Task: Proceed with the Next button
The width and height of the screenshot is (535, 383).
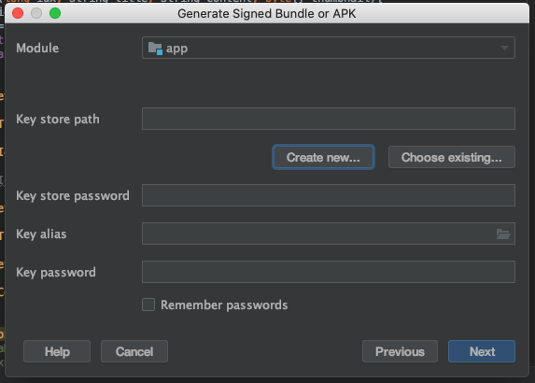Action: click(482, 351)
